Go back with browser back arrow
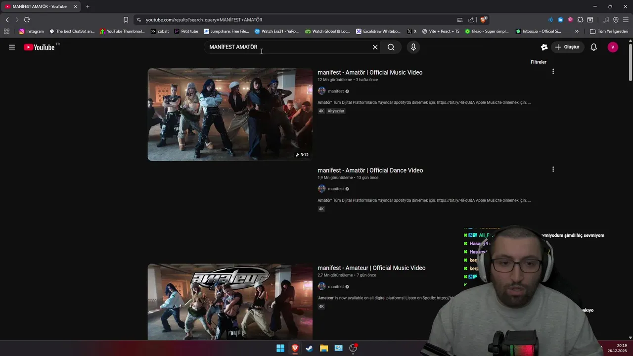Screen dimensions: 633x356 [7, 20]
